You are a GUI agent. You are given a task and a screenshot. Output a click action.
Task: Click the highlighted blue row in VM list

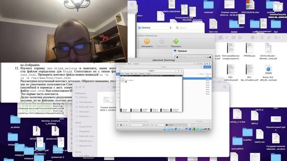tap(197, 78)
